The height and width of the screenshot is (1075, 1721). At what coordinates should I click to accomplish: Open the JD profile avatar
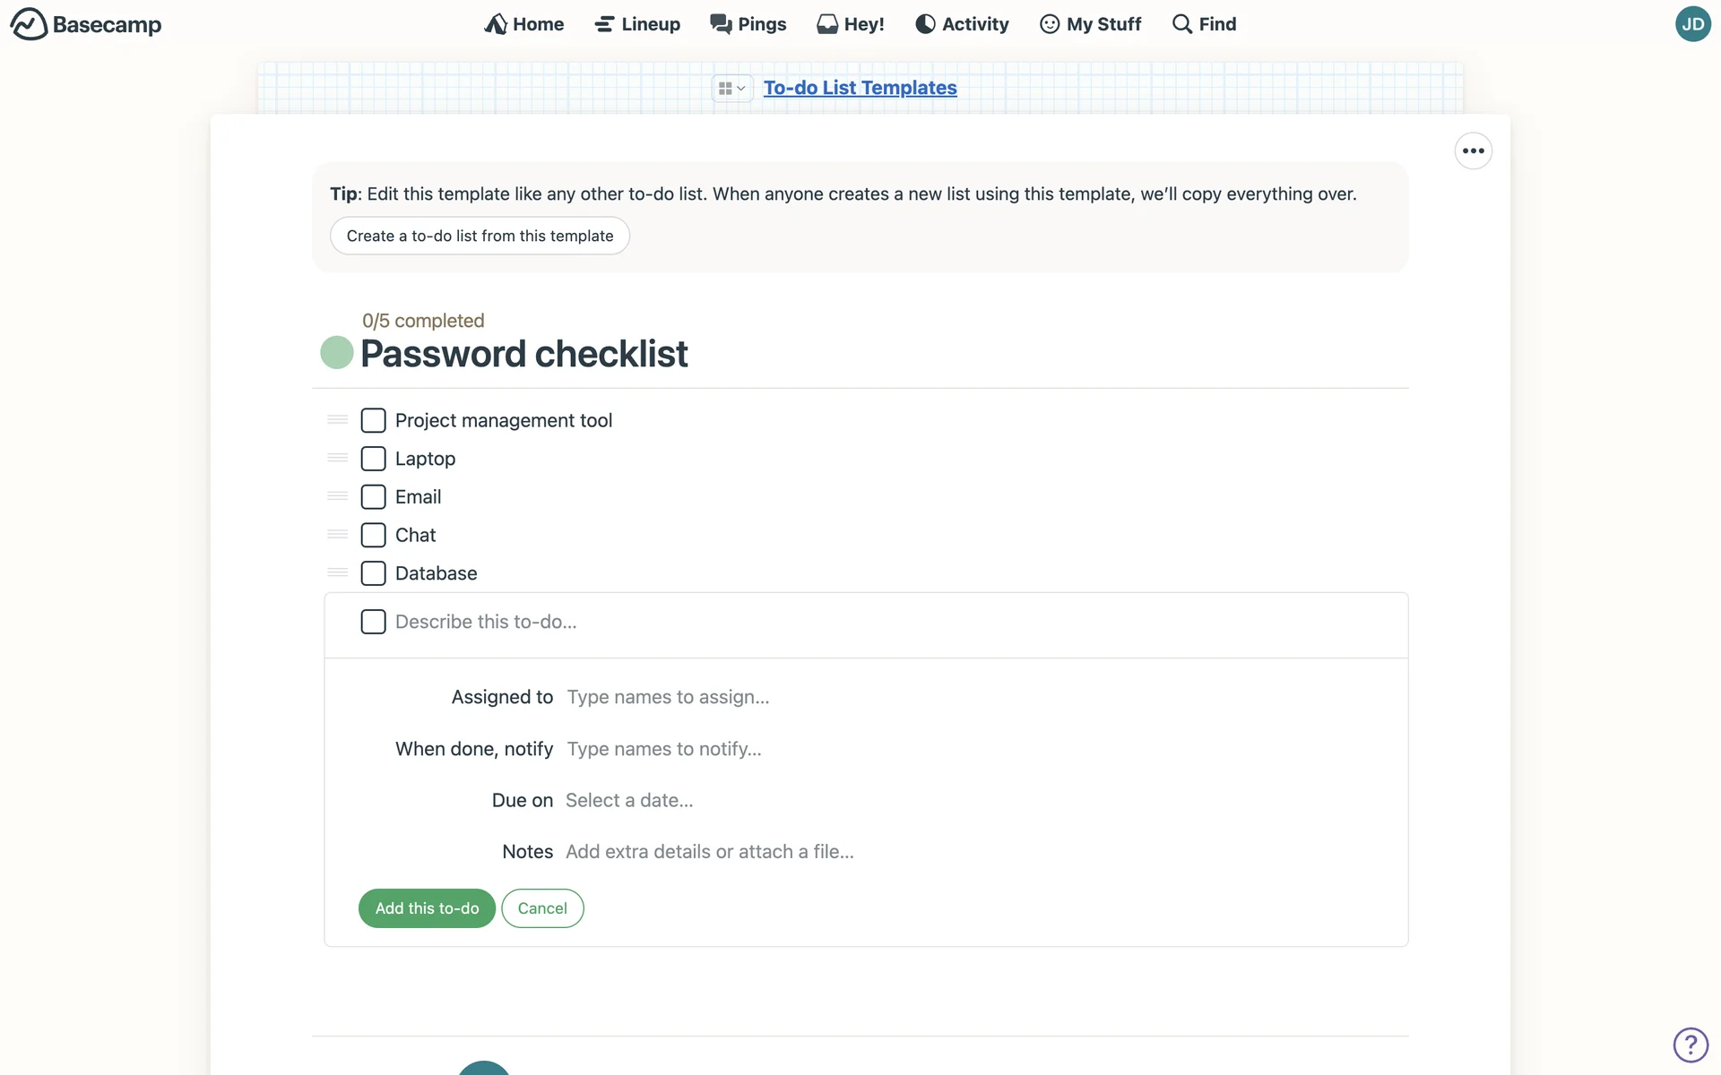[x=1692, y=24]
